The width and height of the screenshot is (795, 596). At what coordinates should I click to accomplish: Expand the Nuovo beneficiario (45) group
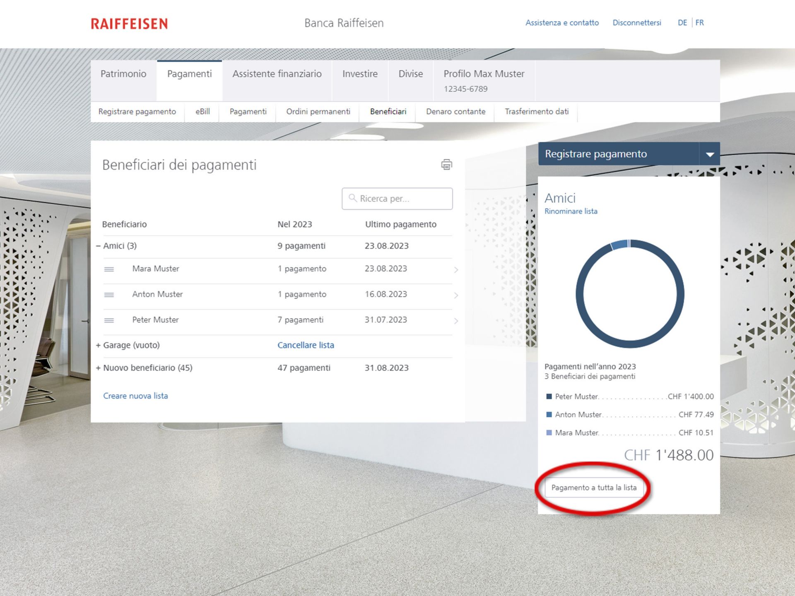[99, 368]
